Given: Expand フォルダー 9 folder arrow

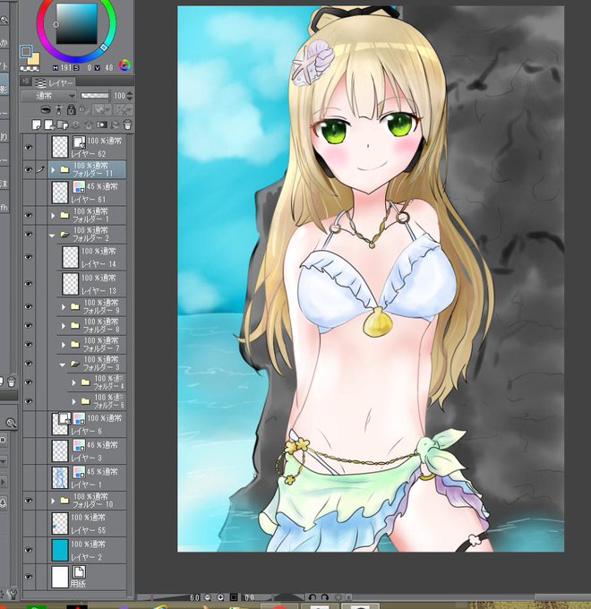Looking at the screenshot, I should (x=64, y=307).
